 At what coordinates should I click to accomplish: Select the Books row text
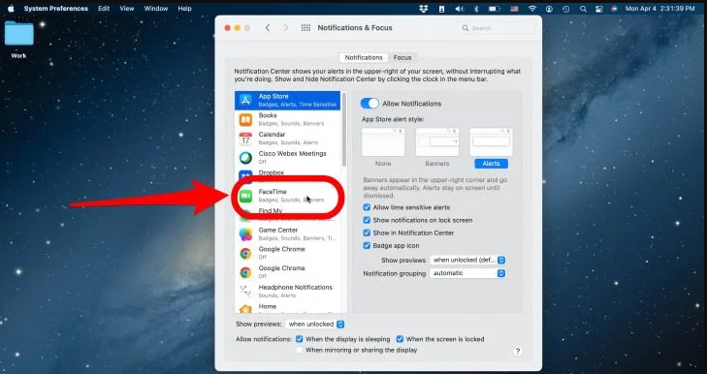[x=268, y=115]
